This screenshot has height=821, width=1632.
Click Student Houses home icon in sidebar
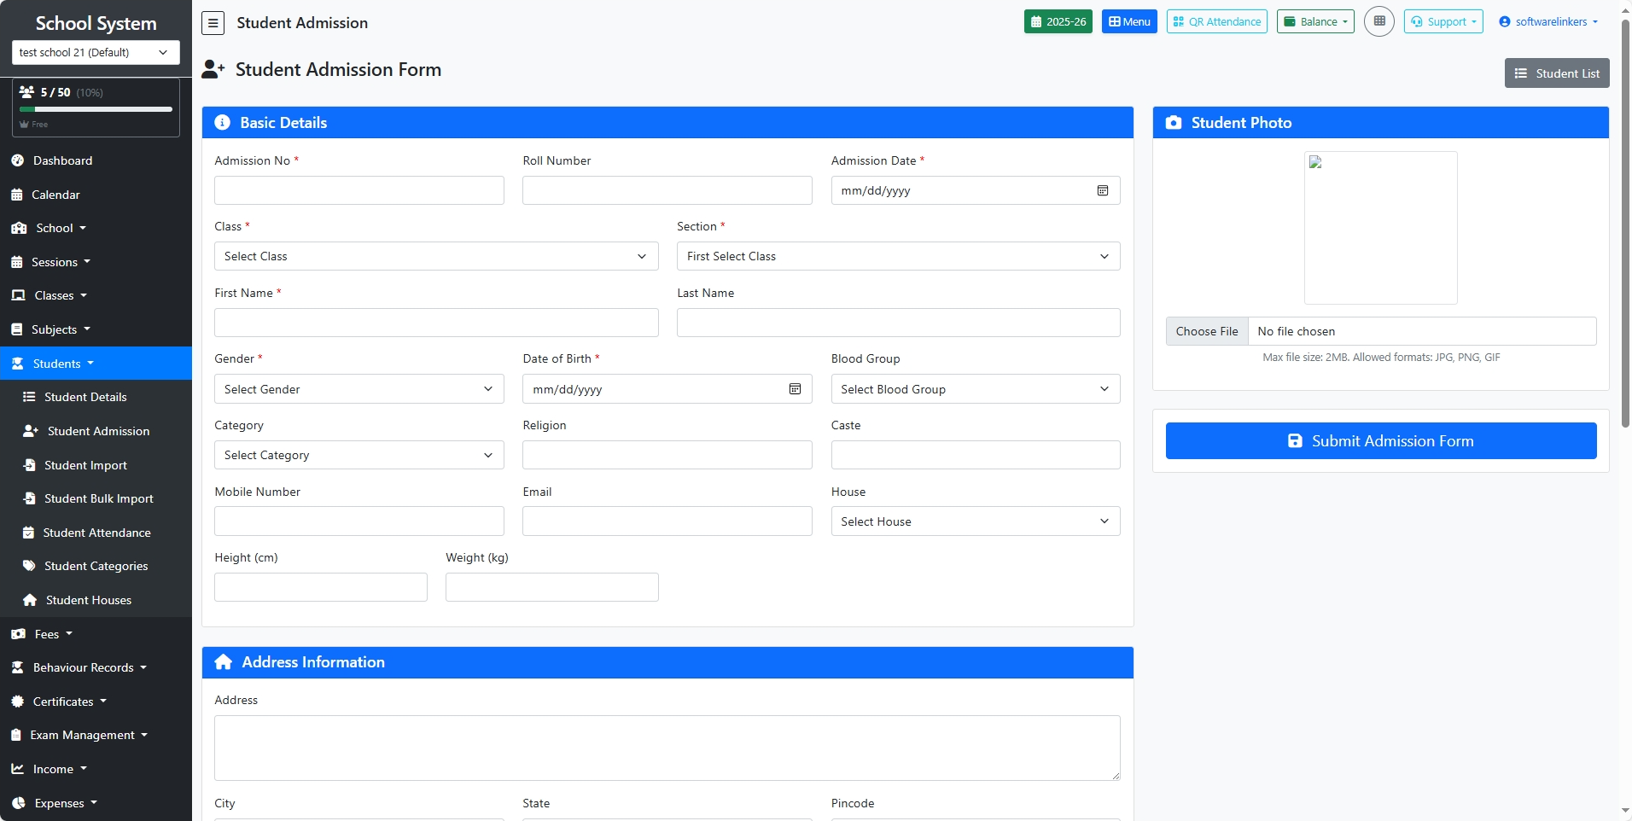[30, 600]
